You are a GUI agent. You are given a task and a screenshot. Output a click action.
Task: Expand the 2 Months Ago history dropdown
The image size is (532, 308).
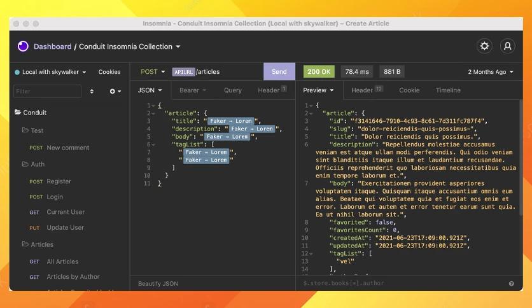[491, 72]
